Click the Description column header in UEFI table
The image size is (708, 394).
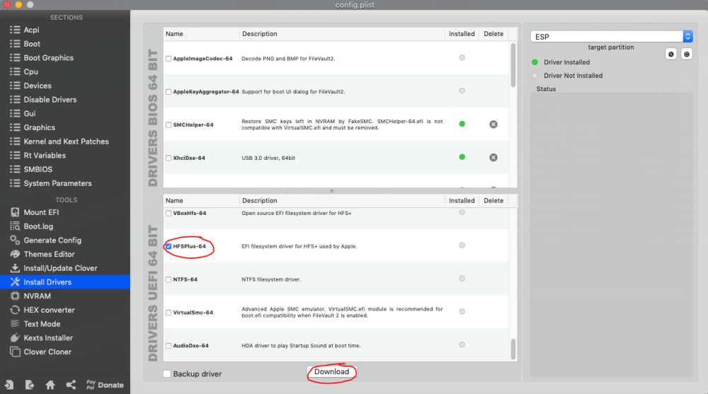click(260, 201)
